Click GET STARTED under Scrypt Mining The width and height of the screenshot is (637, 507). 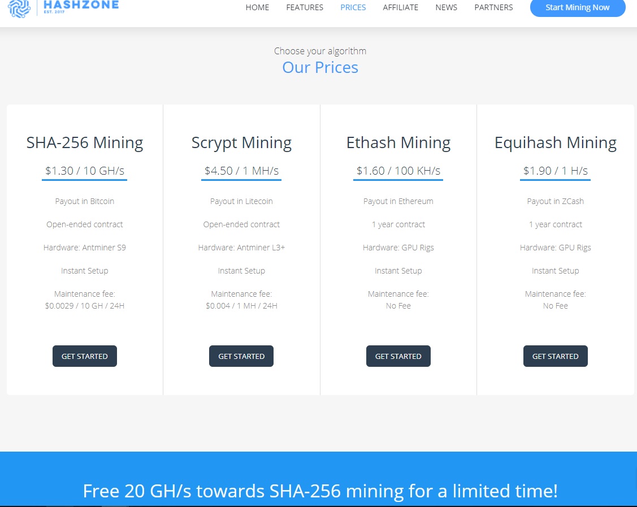(x=241, y=356)
